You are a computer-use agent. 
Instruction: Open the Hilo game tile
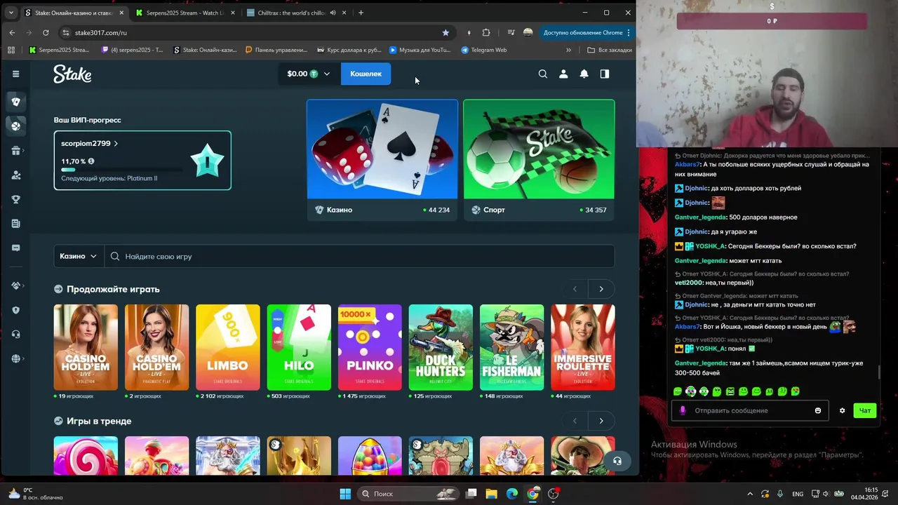(299, 347)
